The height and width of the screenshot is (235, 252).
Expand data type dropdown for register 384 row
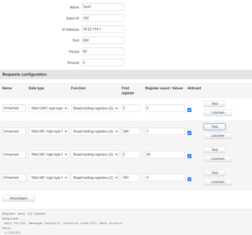pyautogui.click(x=48, y=132)
